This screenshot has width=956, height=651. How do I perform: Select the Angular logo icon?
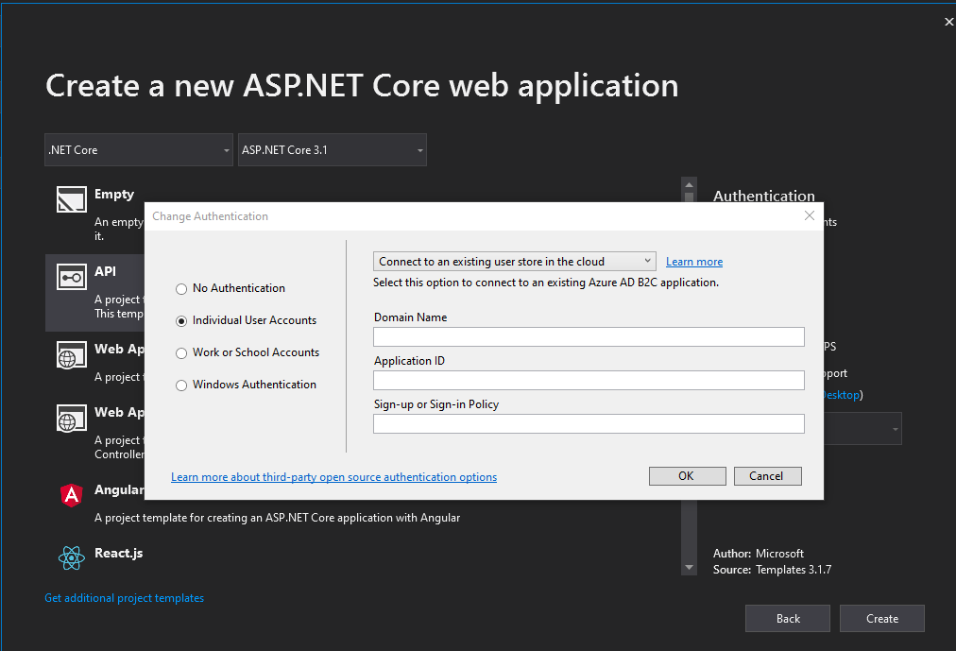72,495
